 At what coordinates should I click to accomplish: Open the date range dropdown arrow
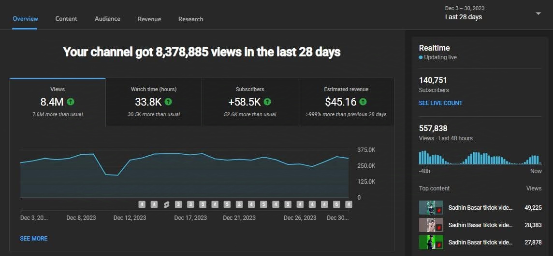coord(538,13)
